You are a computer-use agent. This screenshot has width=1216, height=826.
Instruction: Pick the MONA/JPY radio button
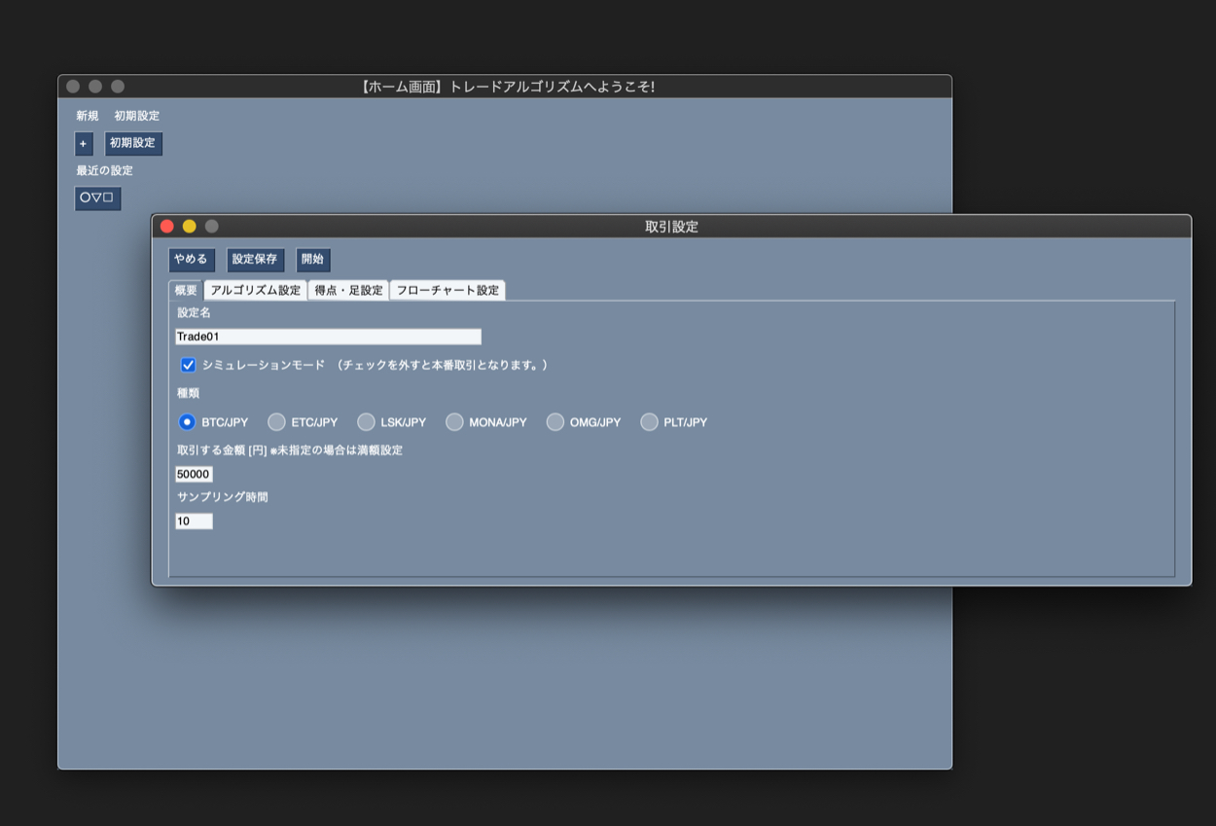click(x=454, y=422)
